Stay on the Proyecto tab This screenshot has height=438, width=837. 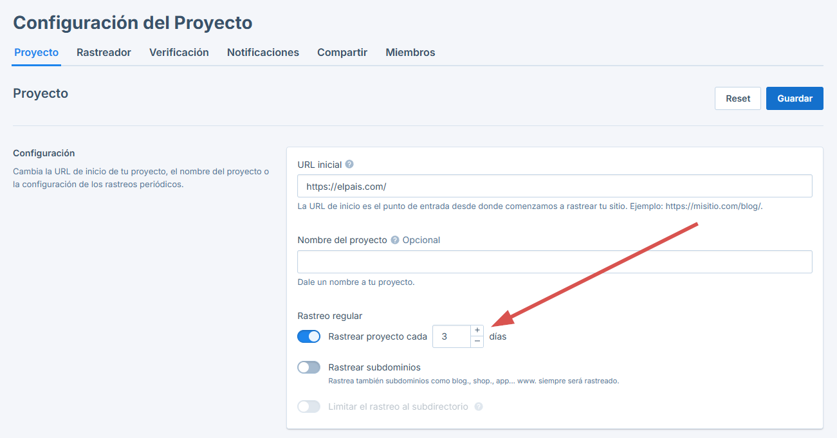click(x=36, y=52)
